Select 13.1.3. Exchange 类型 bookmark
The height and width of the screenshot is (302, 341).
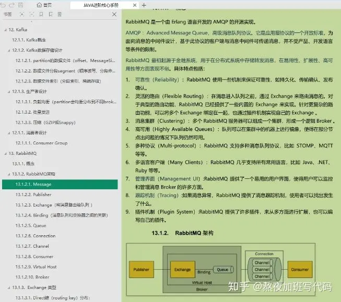[34, 287]
